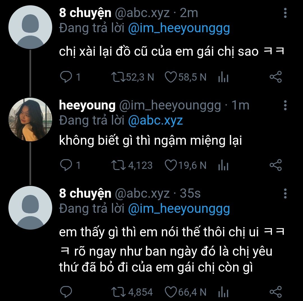The height and width of the screenshot is (301, 303).
Task: Reply to the first 8 chuyện tweet
Action: (x=66, y=77)
